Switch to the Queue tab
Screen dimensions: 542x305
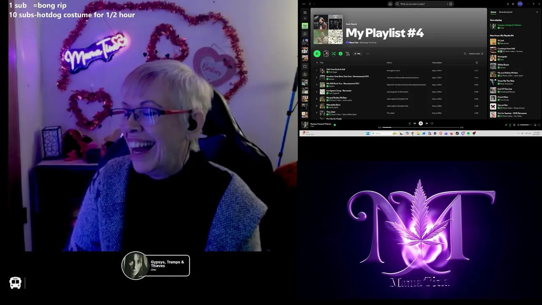point(493,12)
